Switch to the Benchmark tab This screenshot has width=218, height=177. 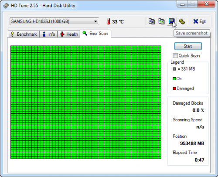coord(24,34)
